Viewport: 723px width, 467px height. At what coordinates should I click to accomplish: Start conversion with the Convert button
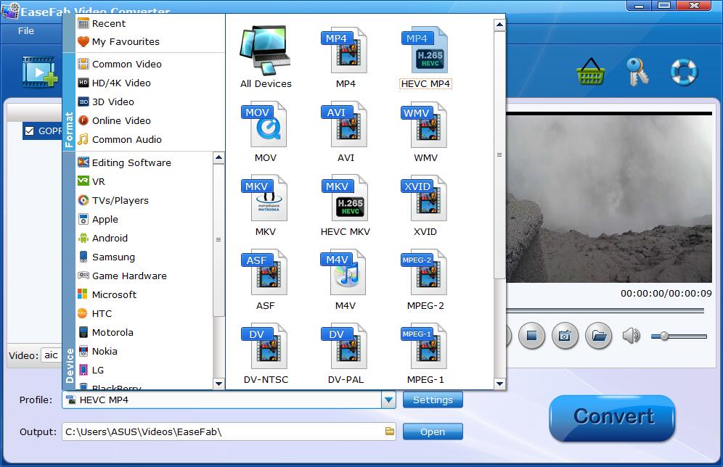(613, 417)
